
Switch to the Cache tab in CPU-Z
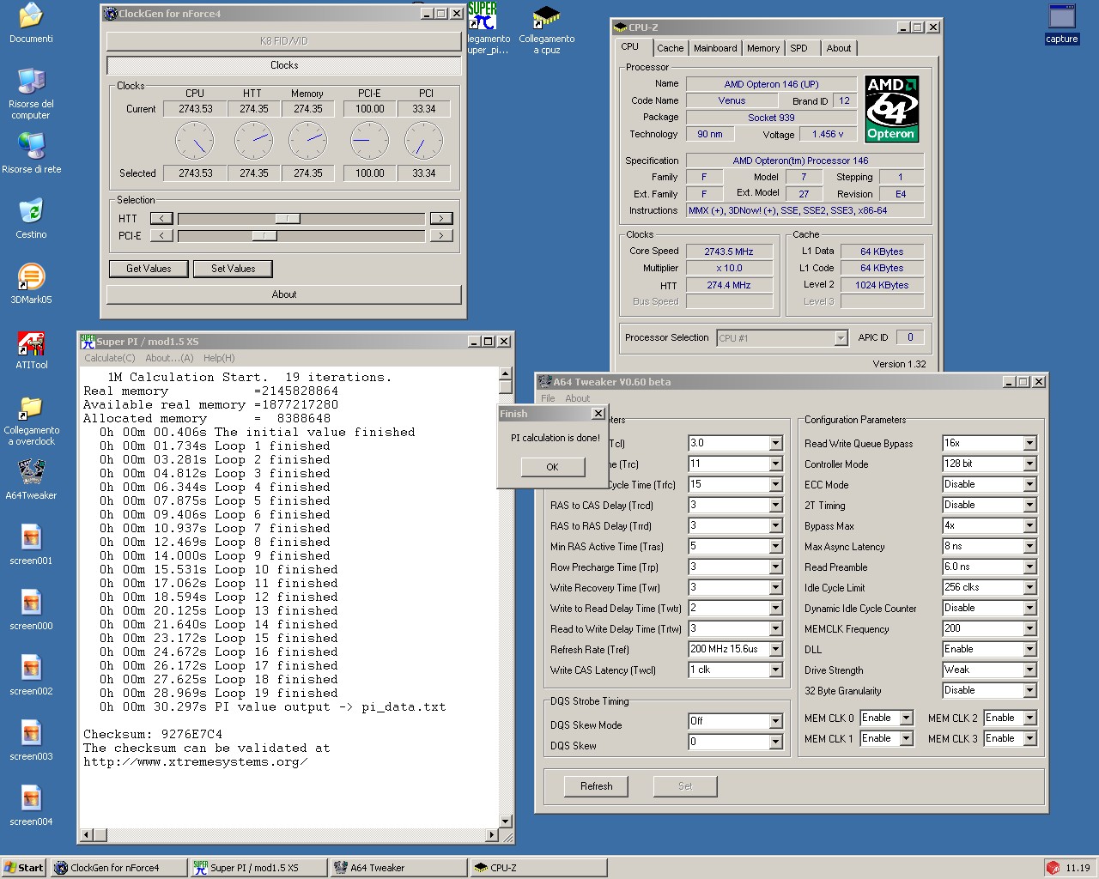coord(671,48)
